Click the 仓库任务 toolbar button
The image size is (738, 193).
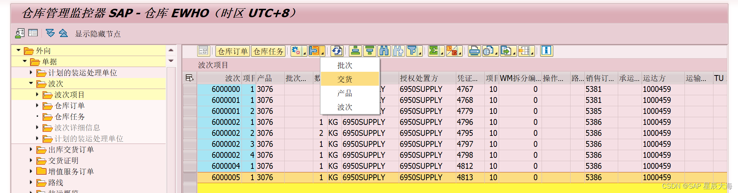click(x=269, y=51)
